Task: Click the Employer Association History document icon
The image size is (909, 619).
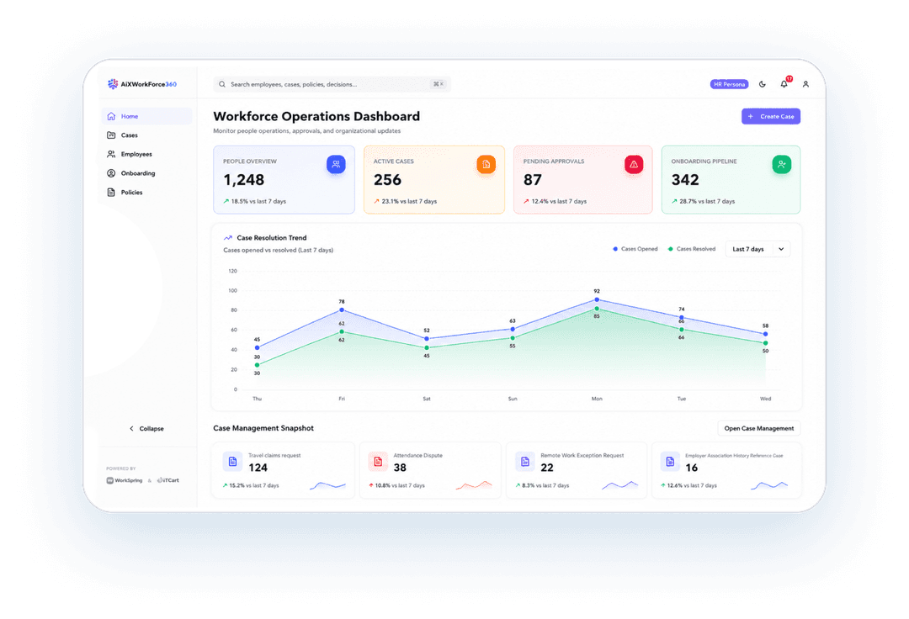Action: pyautogui.click(x=670, y=462)
